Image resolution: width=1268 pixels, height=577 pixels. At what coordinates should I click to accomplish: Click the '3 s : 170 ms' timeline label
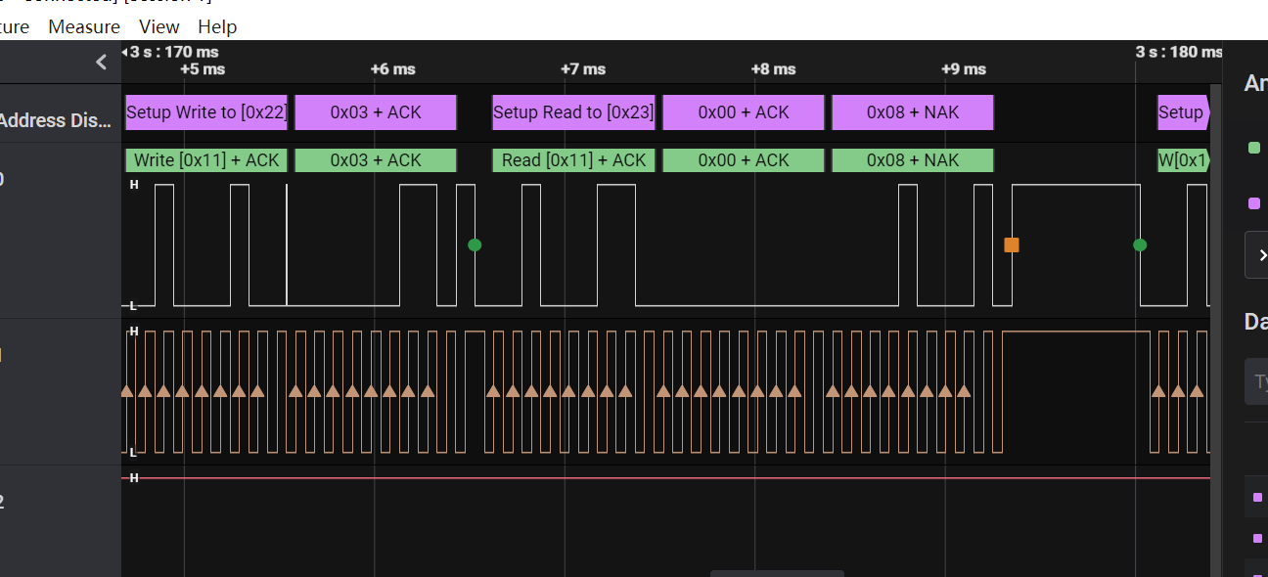(173, 52)
